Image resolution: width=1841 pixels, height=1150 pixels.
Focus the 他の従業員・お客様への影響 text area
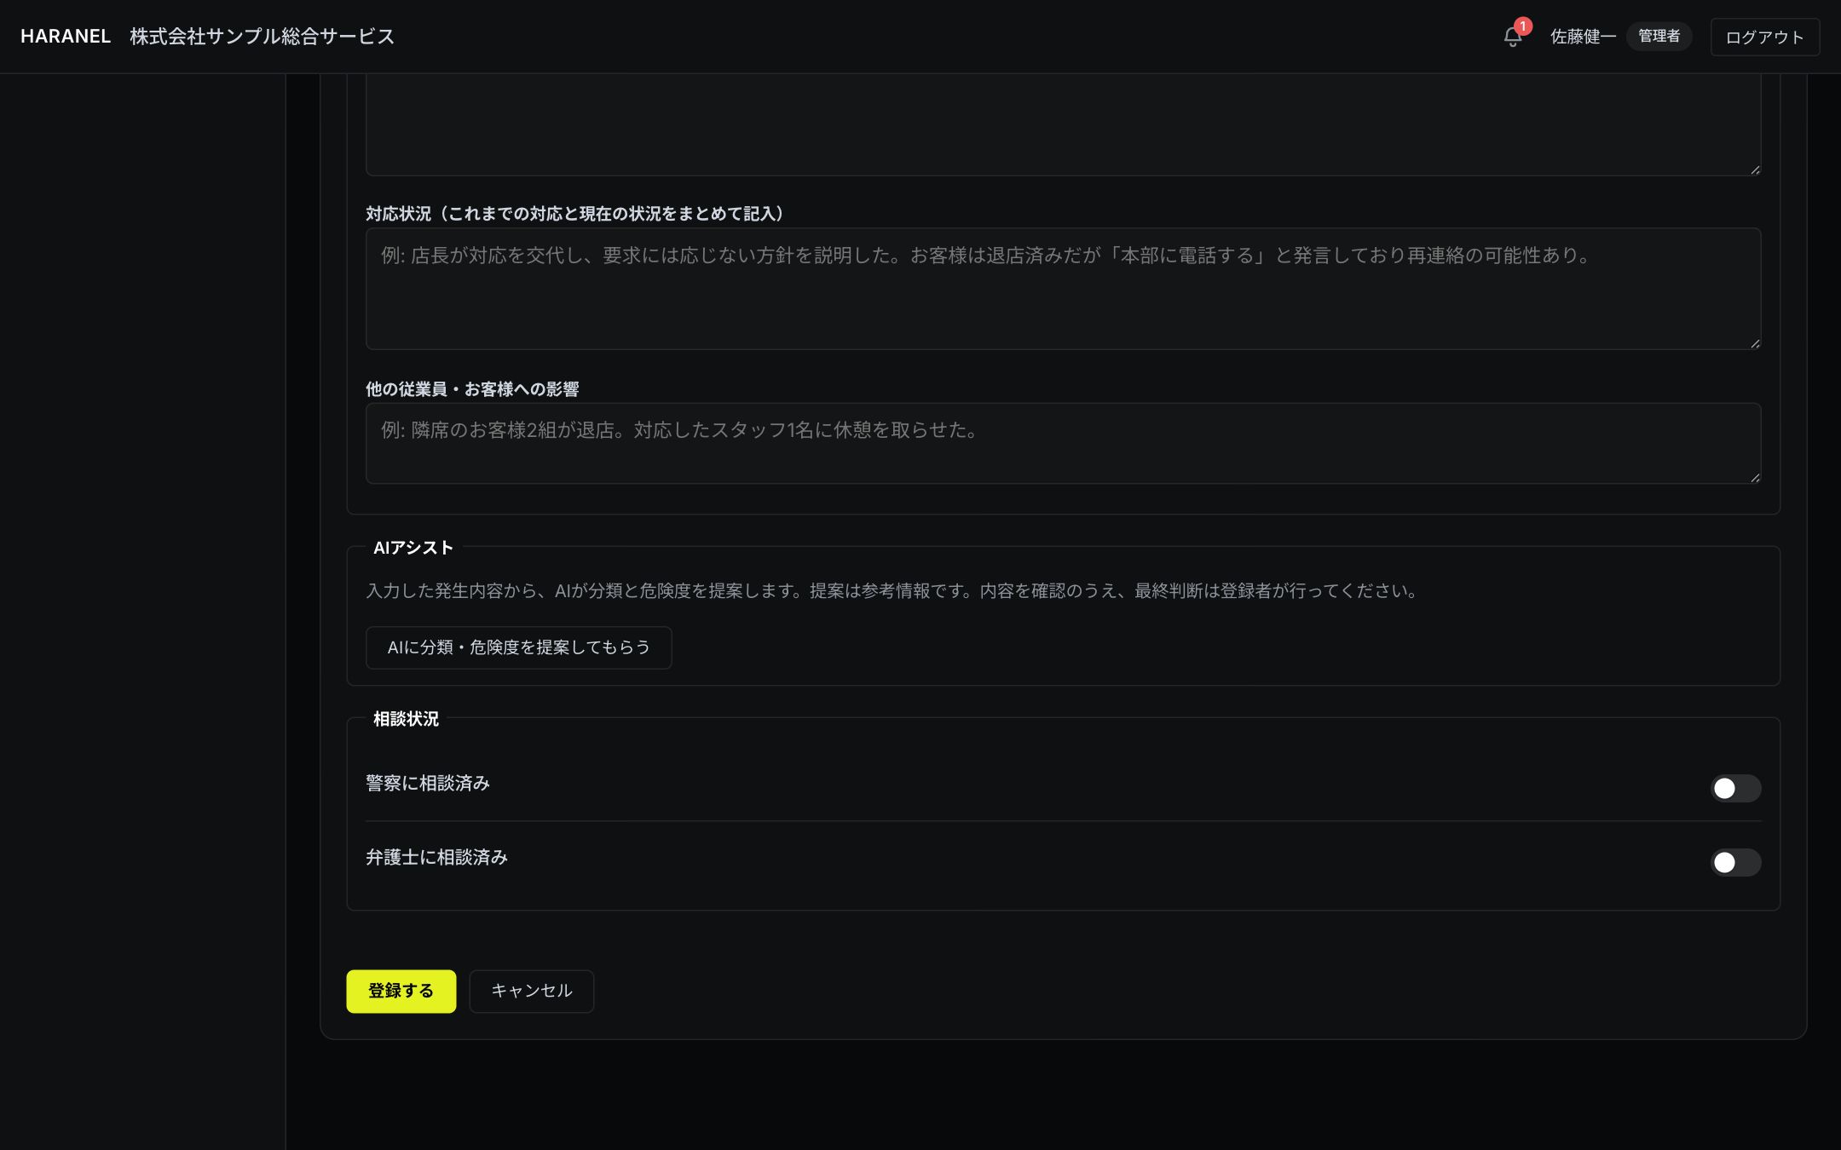1063,443
